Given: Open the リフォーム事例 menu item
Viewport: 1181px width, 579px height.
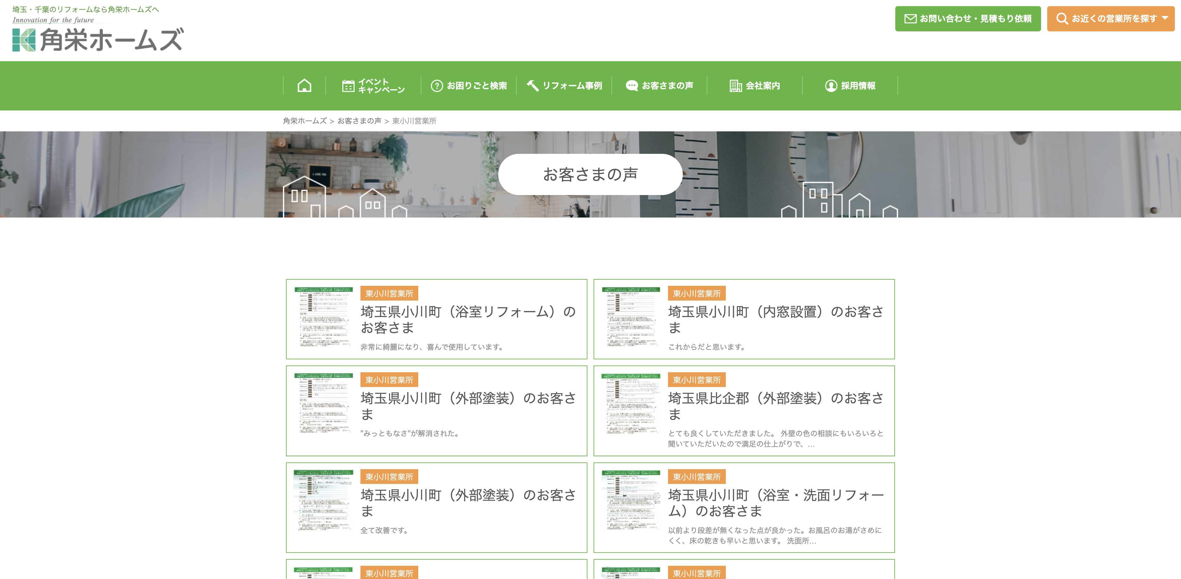Looking at the screenshot, I should click(x=564, y=86).
